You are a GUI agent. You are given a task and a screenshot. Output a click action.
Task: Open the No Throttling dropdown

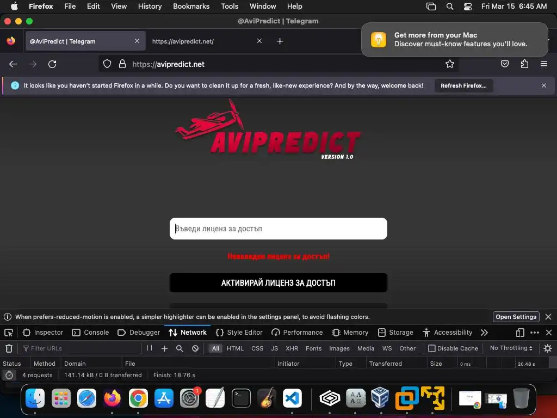coord(511,348)
